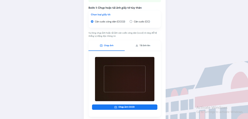Click the Activate Windows watermark title

tap(212, 108)
